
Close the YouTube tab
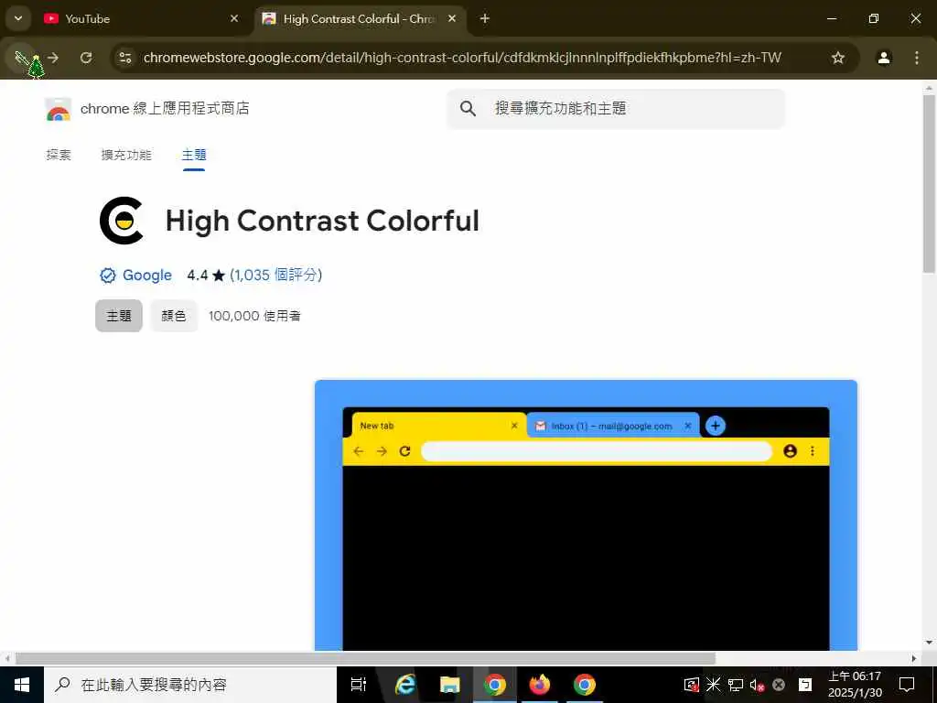(234, 18)
